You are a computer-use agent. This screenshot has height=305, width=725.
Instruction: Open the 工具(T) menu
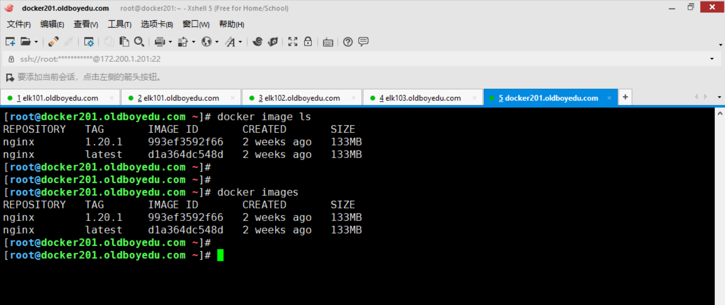point(119,24)
